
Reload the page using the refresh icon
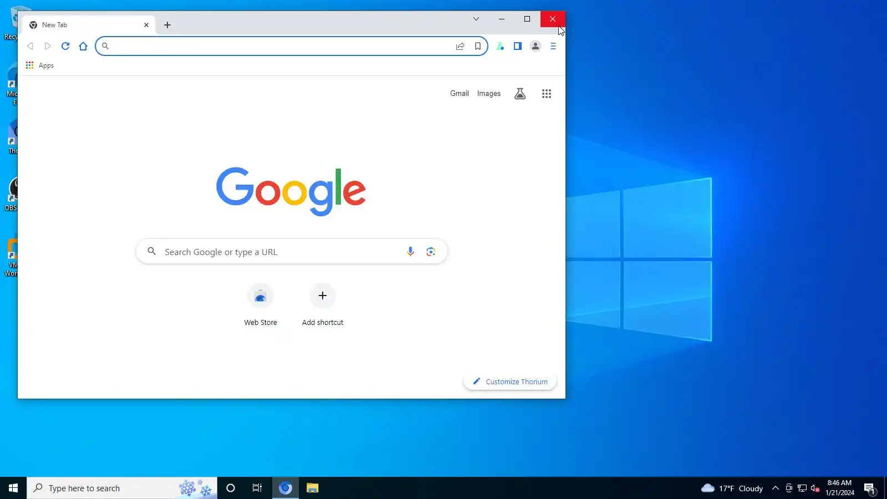tap(65, 46)
